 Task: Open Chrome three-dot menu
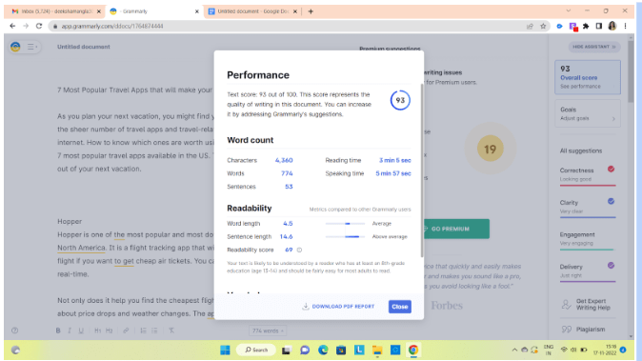click(x=625, y=27)
